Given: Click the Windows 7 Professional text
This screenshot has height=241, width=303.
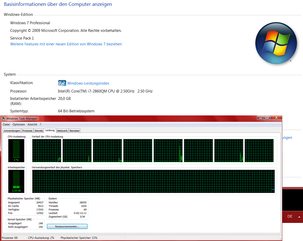Looking at the screenshot, I should pos(30,23).
